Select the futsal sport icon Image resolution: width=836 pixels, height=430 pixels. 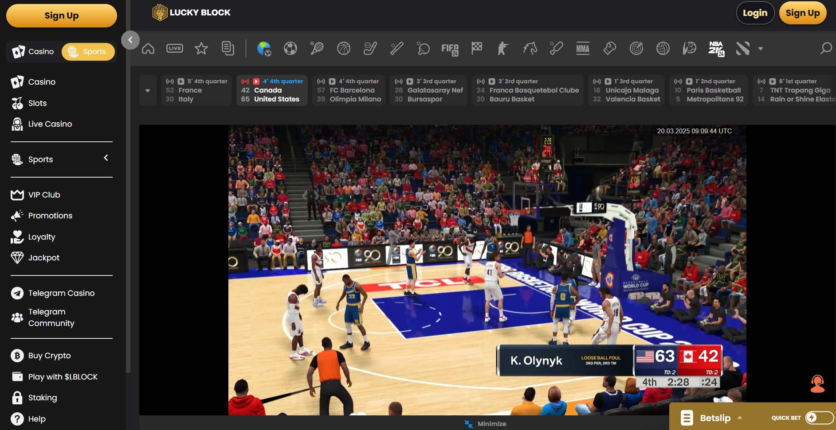[x=690, y=48]
